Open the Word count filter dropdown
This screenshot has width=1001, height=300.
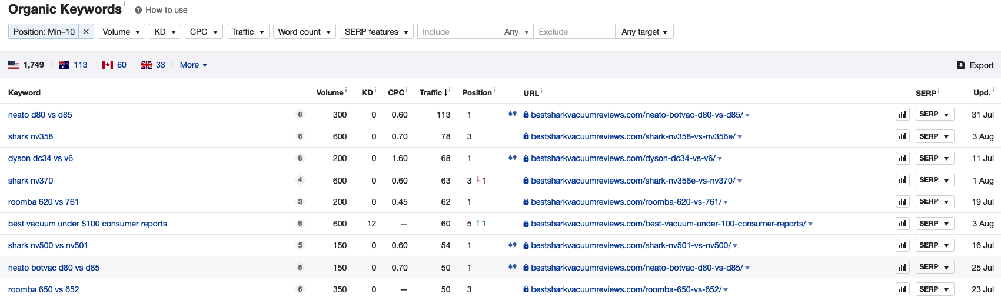pyautogui.click(x=304, y=31)
